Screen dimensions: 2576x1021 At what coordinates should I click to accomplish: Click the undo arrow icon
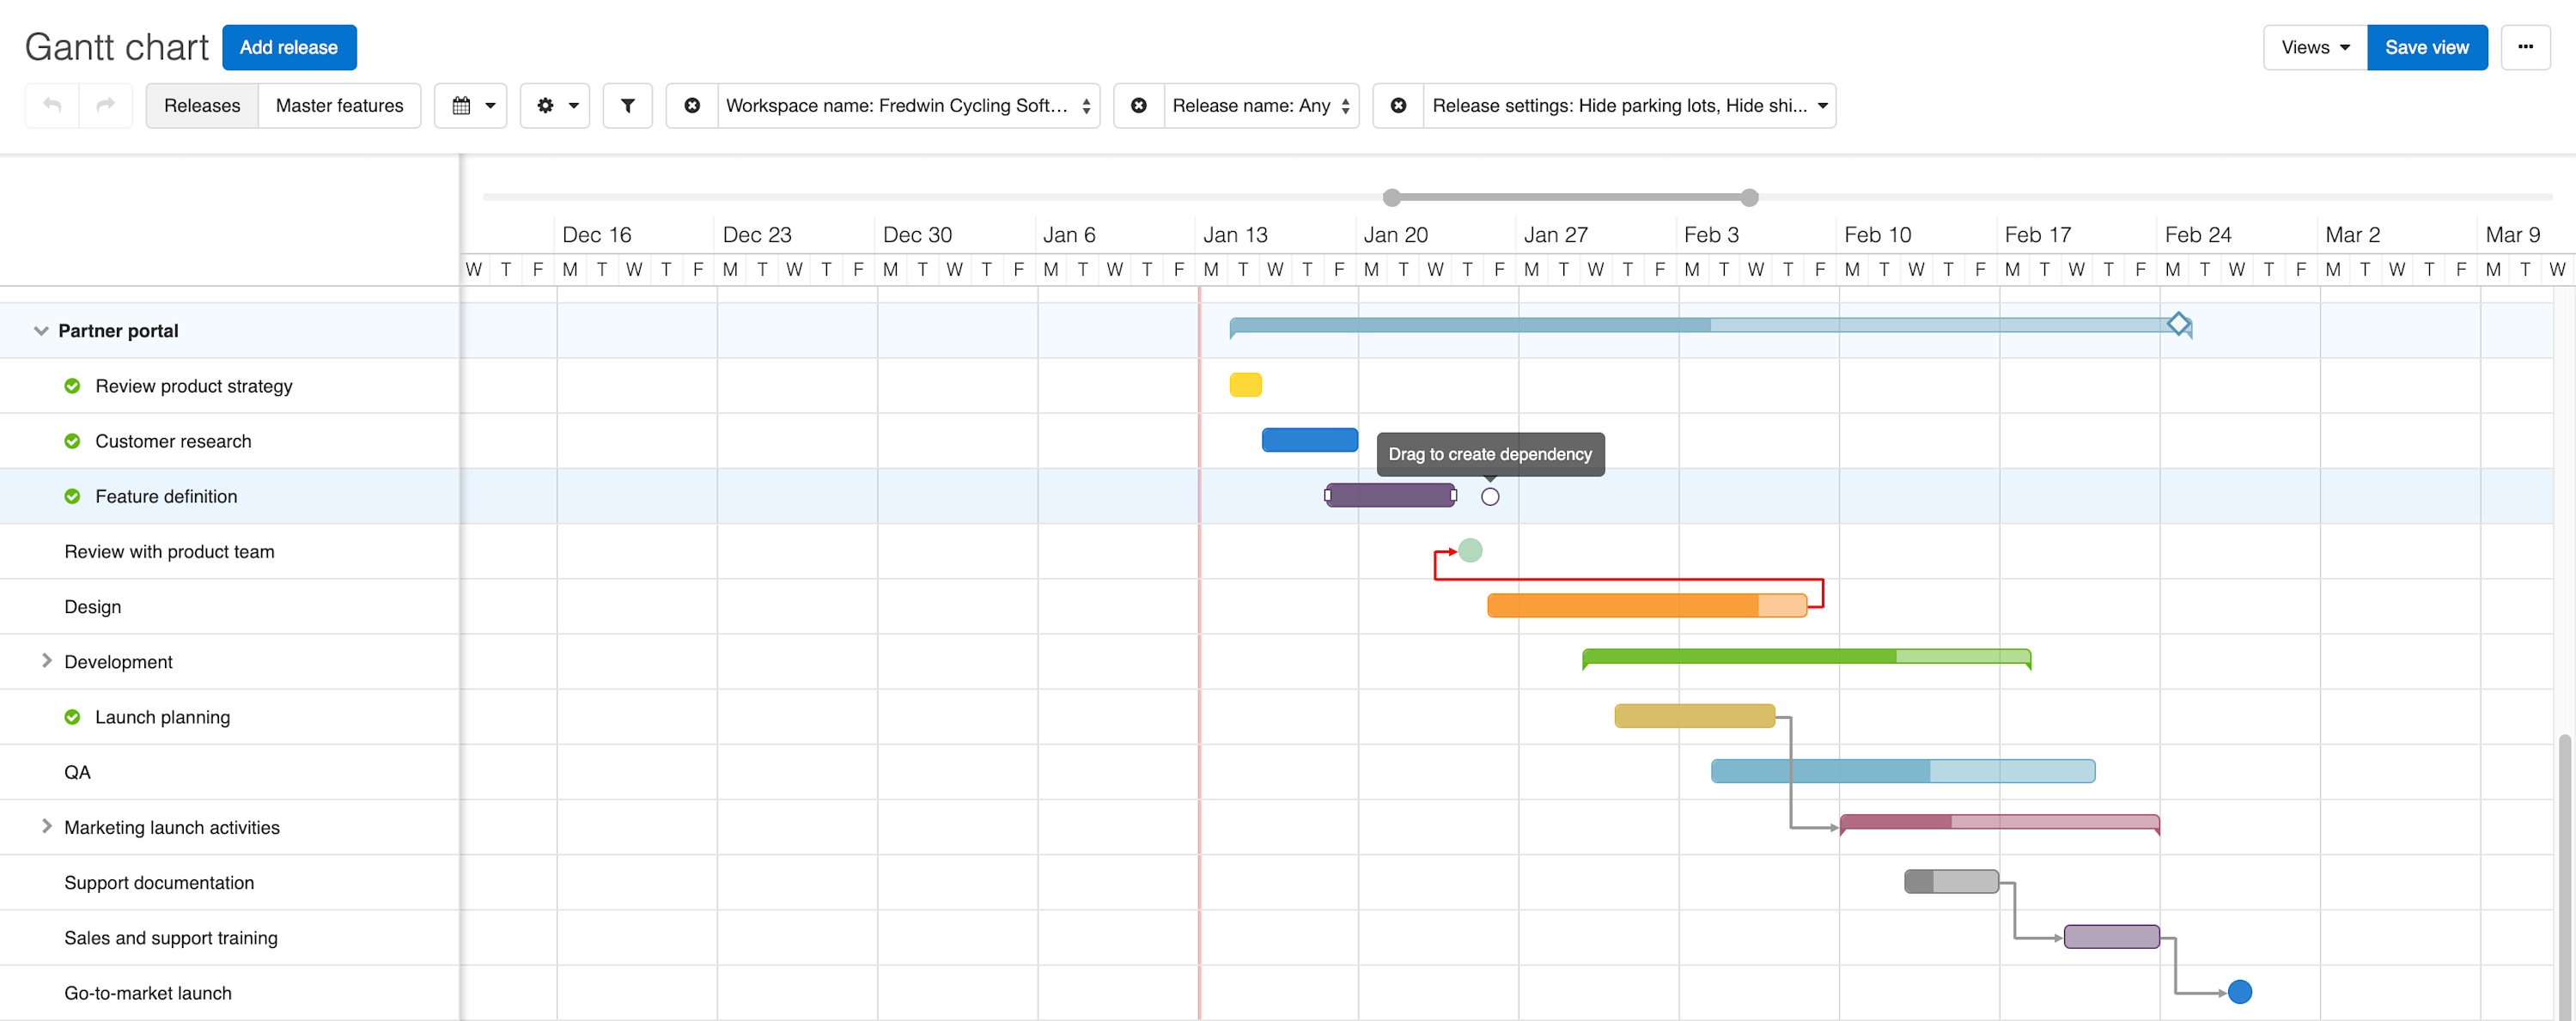click(x=51, y=105)
